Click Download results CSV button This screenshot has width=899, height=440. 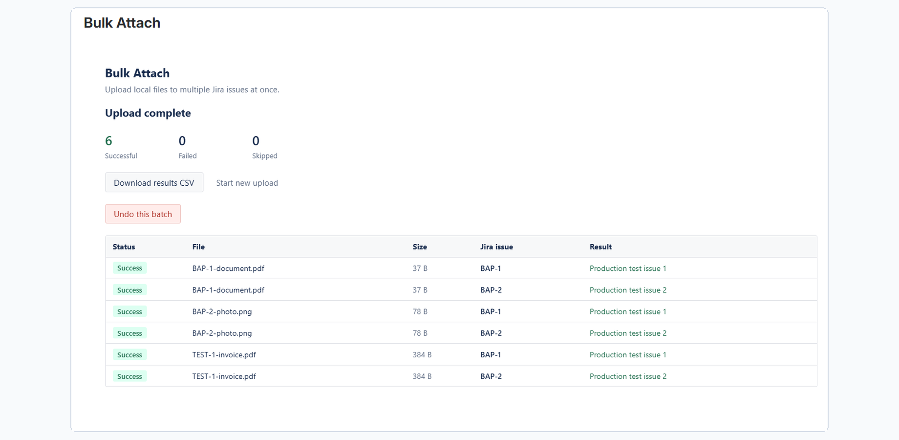154,182
